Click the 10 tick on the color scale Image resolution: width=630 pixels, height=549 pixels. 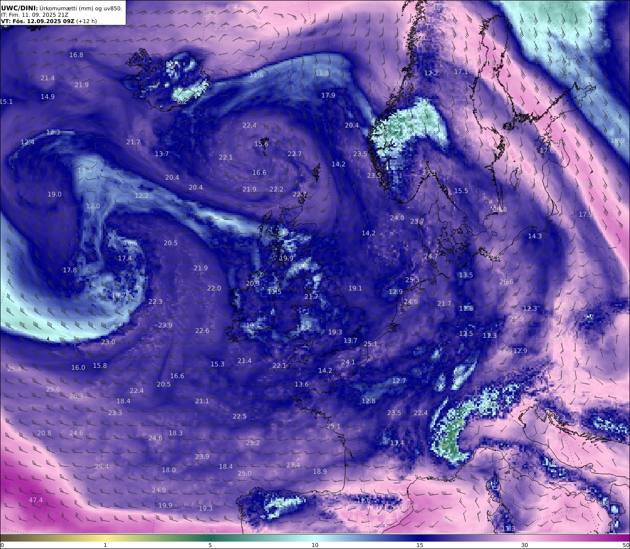pos(315,545)
